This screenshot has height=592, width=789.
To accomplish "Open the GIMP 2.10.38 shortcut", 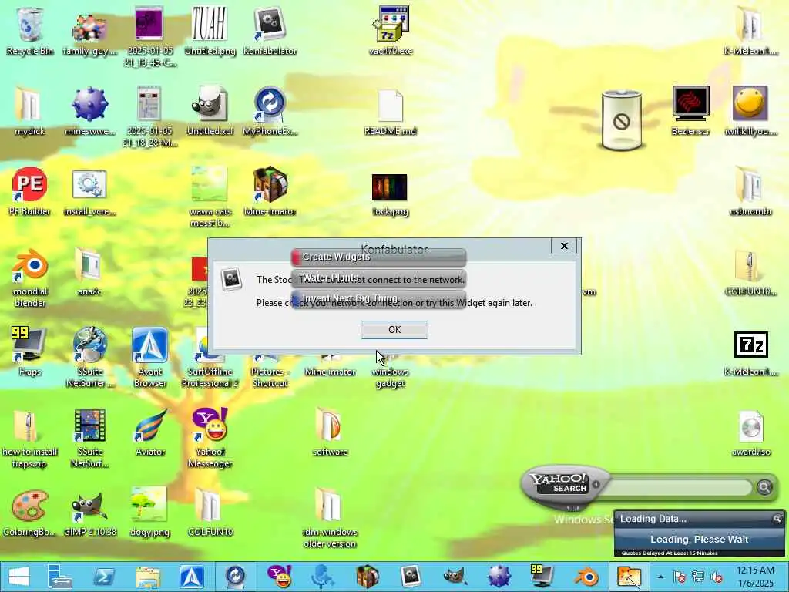I will tap(89, 513).
